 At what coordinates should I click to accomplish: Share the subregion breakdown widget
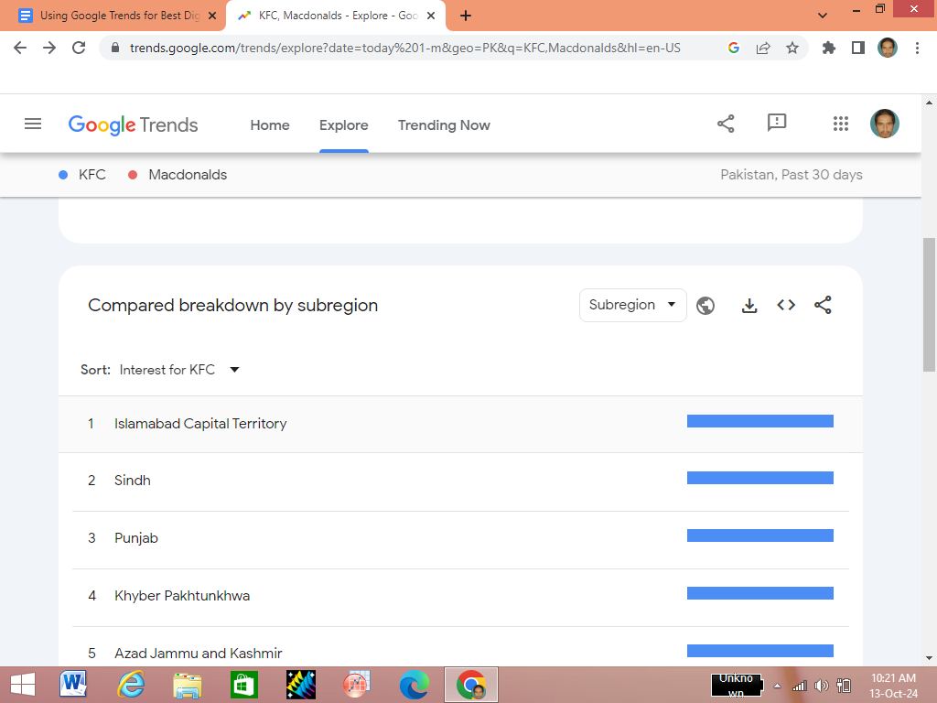pos(823,305)
